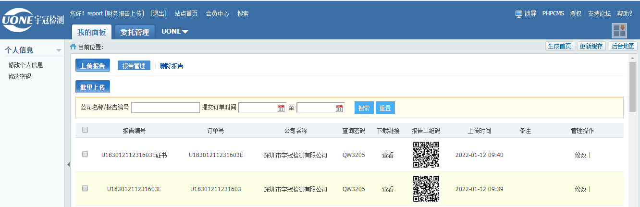Open the 报告管理 tab

pyautogui.click(x=134, y=66)
